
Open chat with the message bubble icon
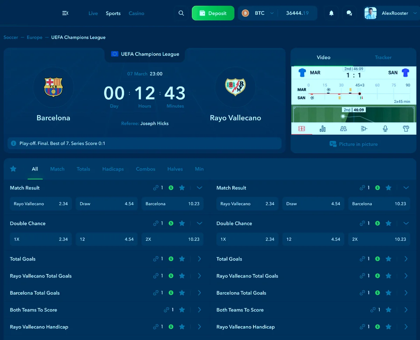[x=349, y=13]
